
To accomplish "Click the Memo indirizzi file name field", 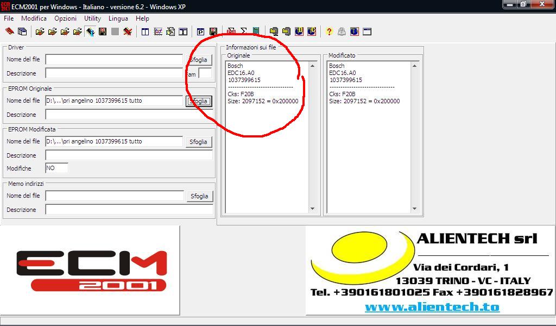I will 115,196.
